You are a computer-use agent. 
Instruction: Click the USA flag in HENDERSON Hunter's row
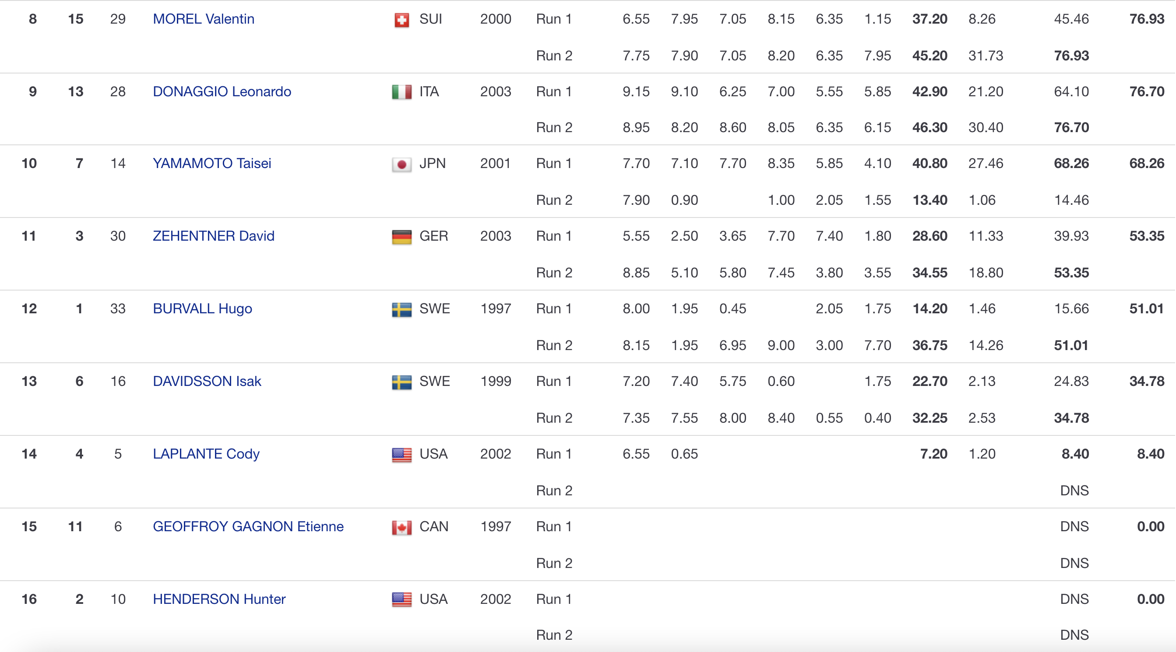(402, 599)
